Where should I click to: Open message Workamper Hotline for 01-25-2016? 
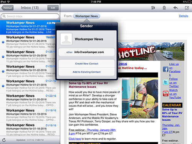click(x=30, y=56)
